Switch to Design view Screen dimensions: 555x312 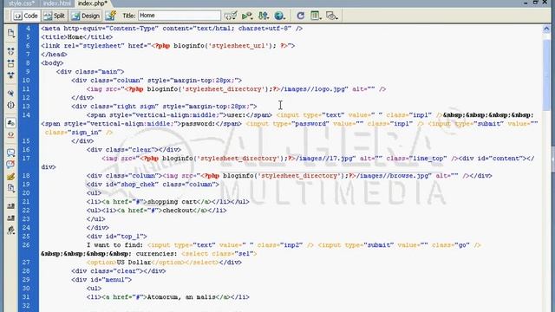pos(86,16)
